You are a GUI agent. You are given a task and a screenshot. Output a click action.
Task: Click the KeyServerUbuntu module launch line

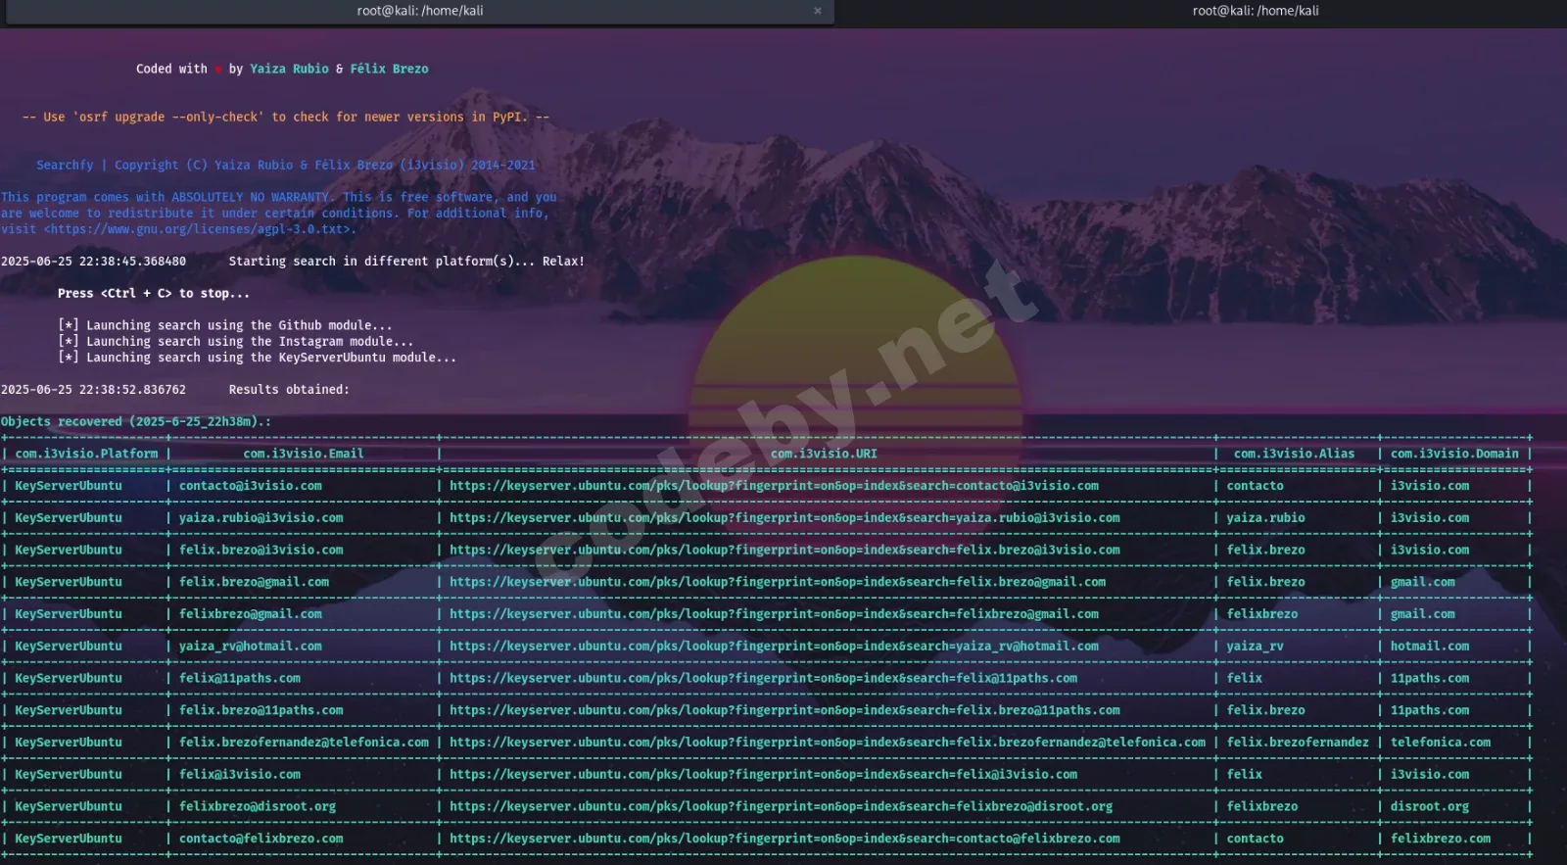pyautogui.click(x=258, y=358)
